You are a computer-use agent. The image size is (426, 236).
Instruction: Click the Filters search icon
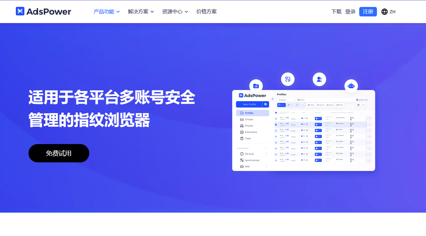click(298, 100)
